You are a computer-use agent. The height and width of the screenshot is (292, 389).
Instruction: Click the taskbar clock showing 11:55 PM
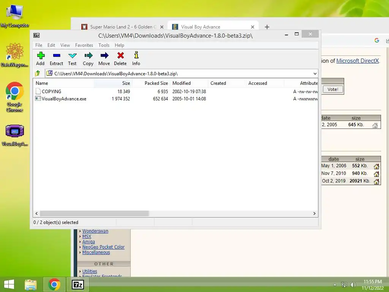373,285
